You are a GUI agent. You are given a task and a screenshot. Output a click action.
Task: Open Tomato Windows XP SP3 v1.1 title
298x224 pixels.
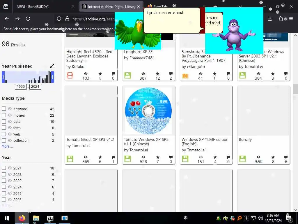point(146,142)
